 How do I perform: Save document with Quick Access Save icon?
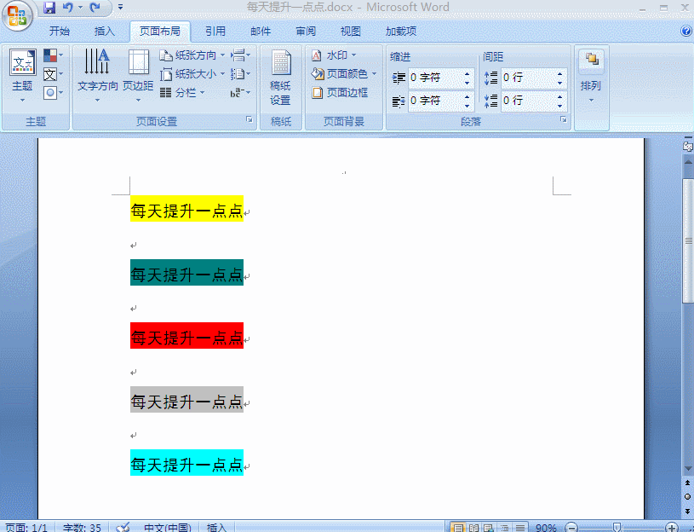49,8
